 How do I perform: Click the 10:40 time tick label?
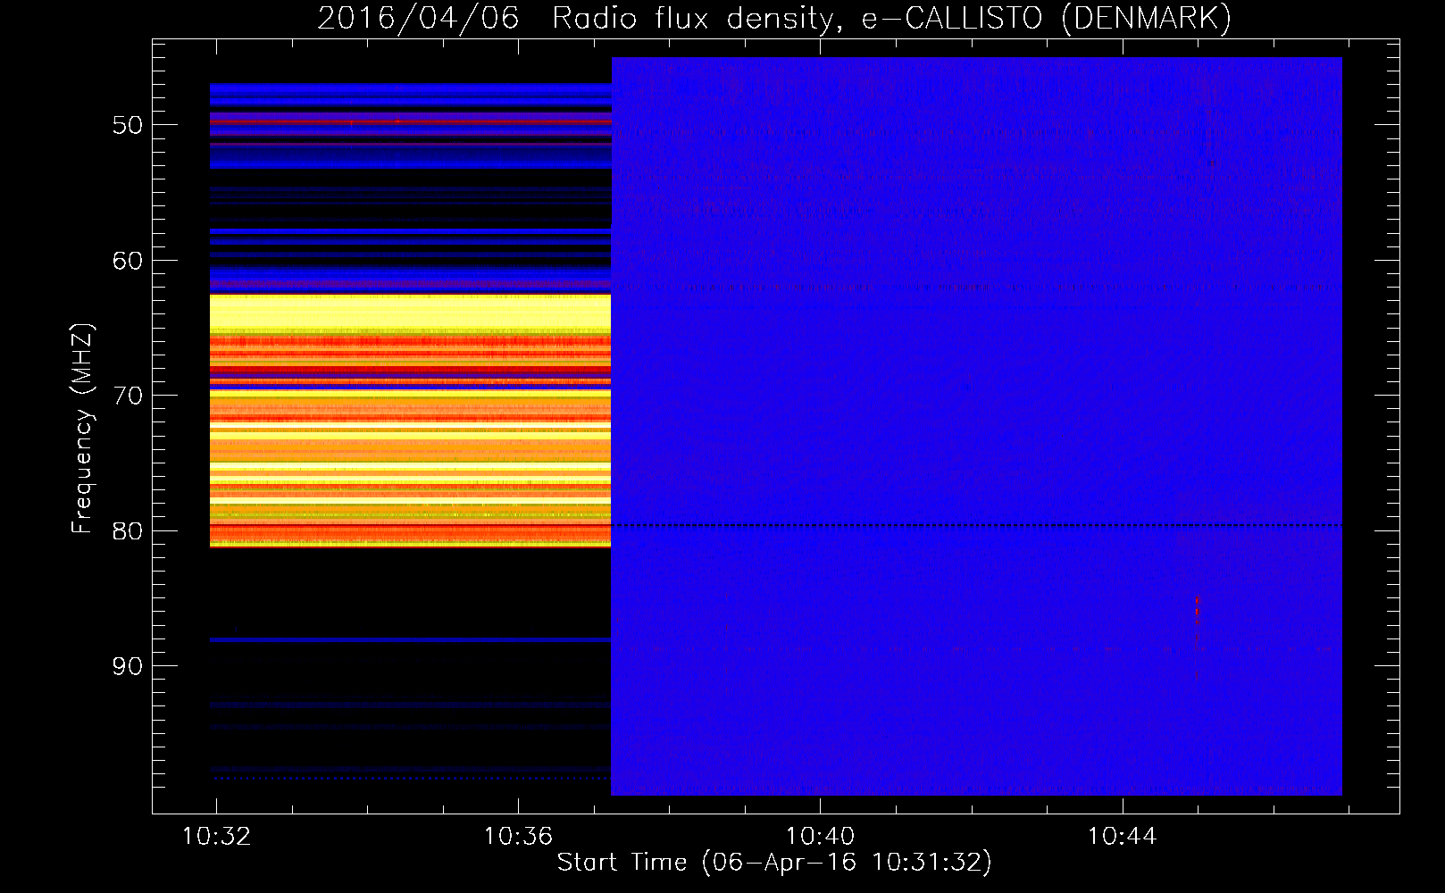coord(820,836)
